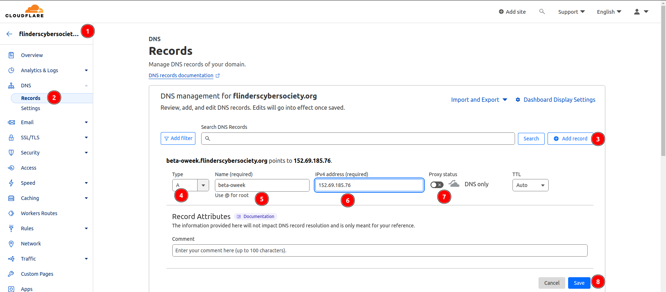Save the DNS record

(579, 283)
